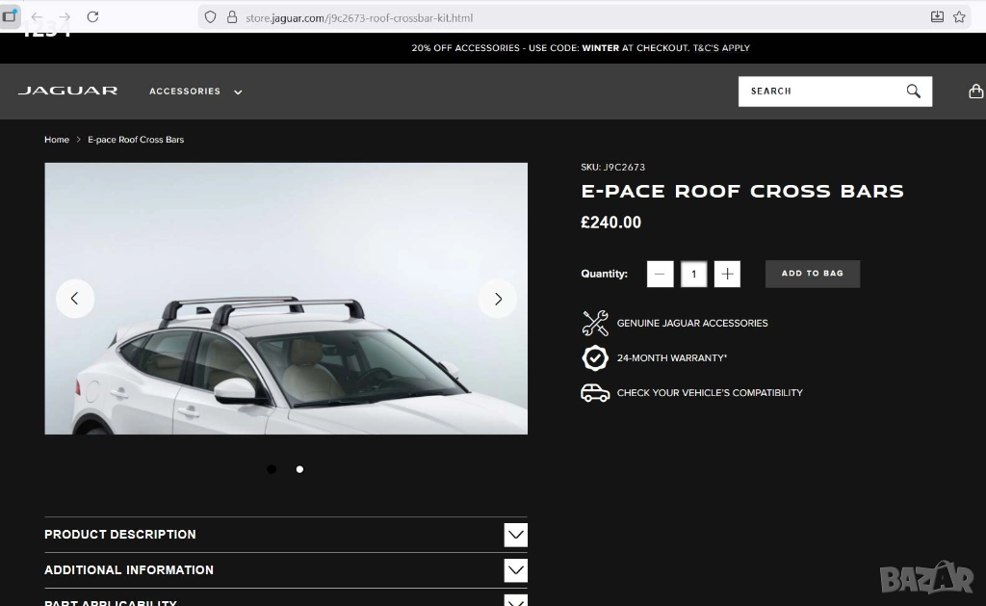Click the warranty checkmark badge icon
This screenshot has width=986, height=606.
[595, 358]
